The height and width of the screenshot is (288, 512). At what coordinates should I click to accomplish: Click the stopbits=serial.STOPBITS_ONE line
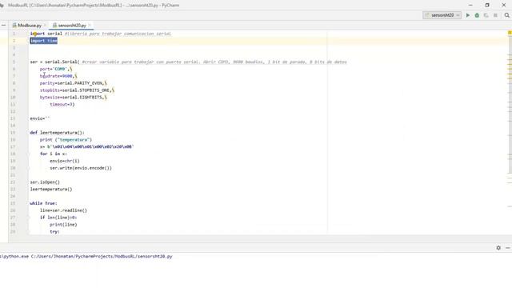point(77,90)
